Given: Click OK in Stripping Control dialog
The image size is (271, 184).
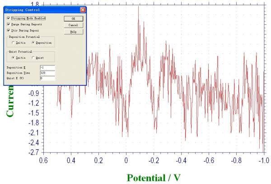Looking at the screenshot, I should (74, 18).
